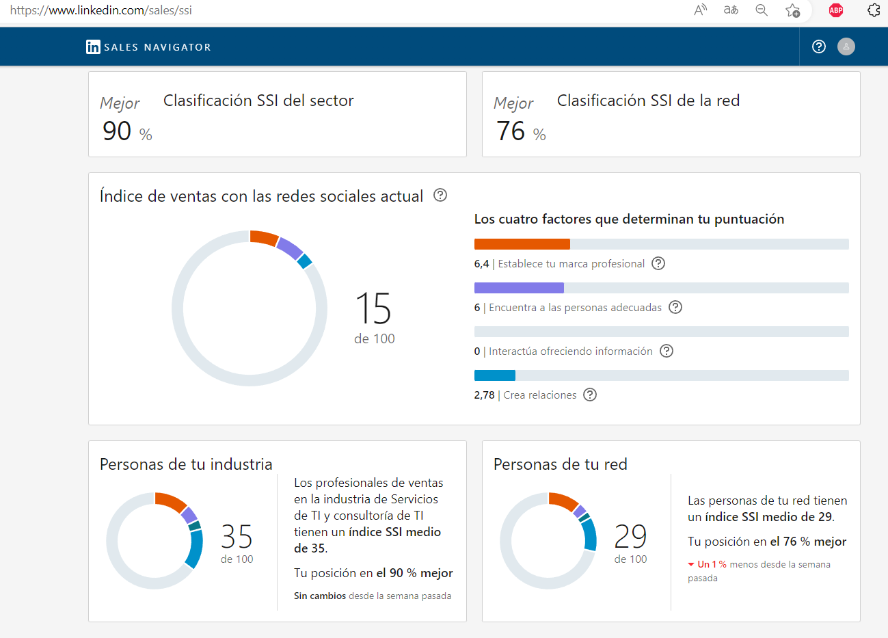
Task: Click the browser translate icon
Action: [x=731, y=10]
